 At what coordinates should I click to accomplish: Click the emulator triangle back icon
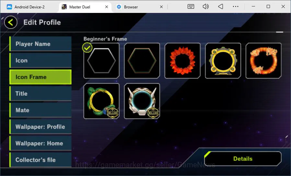pos(220,7)
